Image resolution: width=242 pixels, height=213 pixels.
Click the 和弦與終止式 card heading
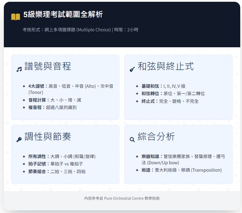coord(165,66)
